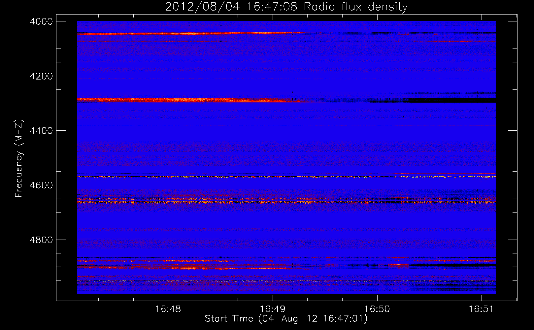The height and width of the screenshot is (330, 534).
Task: Click the "16:50" time axis label
Action: pos(377,309)
